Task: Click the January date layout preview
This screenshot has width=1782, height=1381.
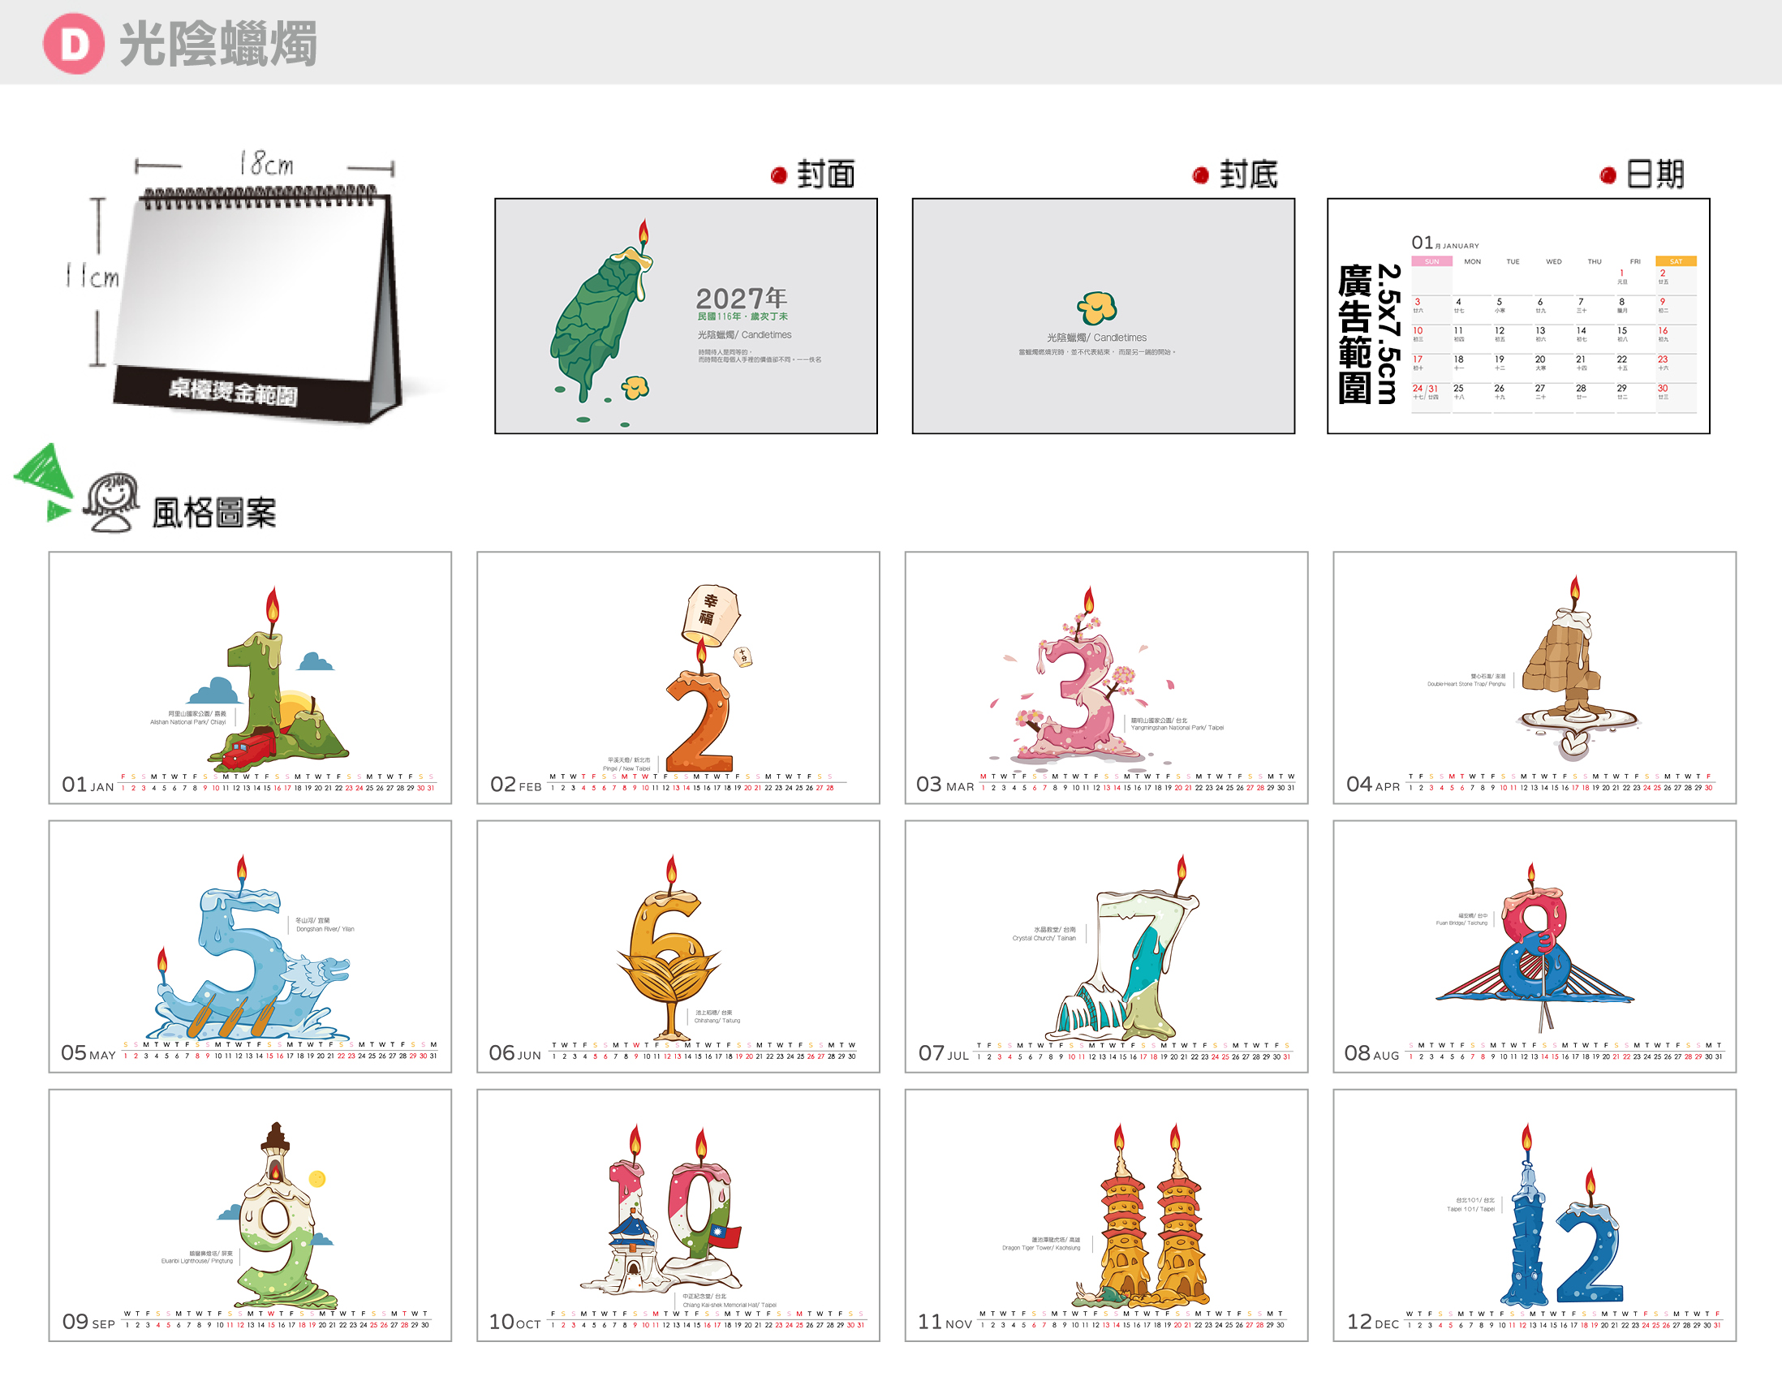Action: pyautogui.click(x=1518, y=316)
